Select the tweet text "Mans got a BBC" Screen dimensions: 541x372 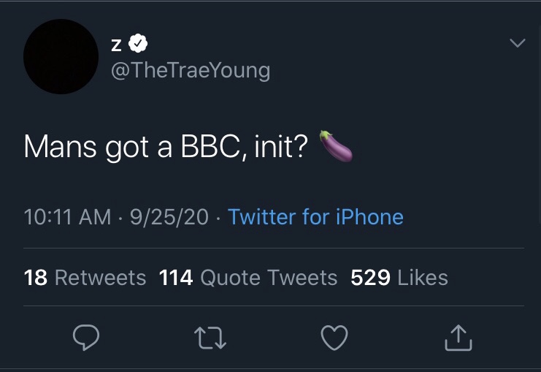click(131, 147)
